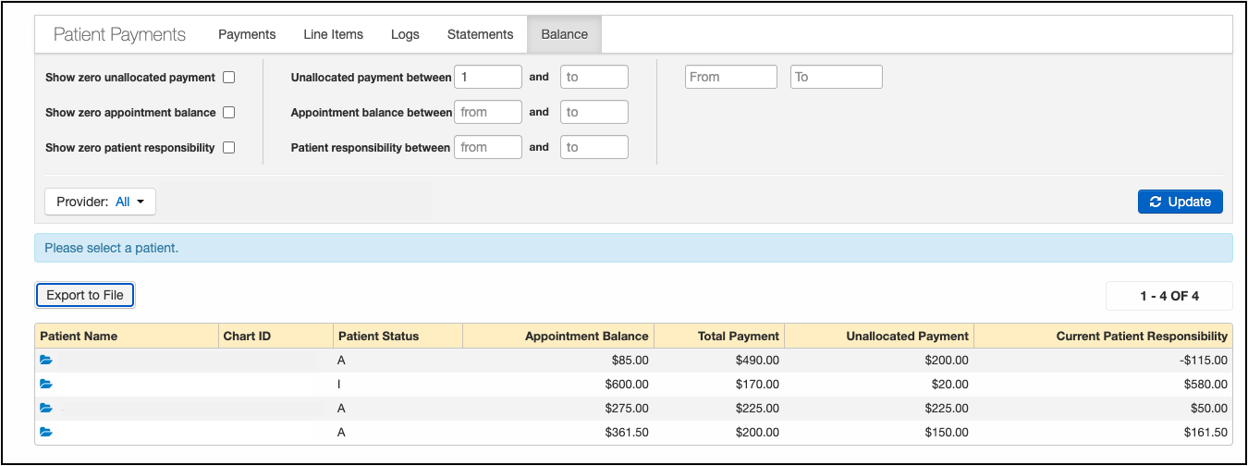
Task: Sort by Patient Name column header
Action: tap(79, 337)
